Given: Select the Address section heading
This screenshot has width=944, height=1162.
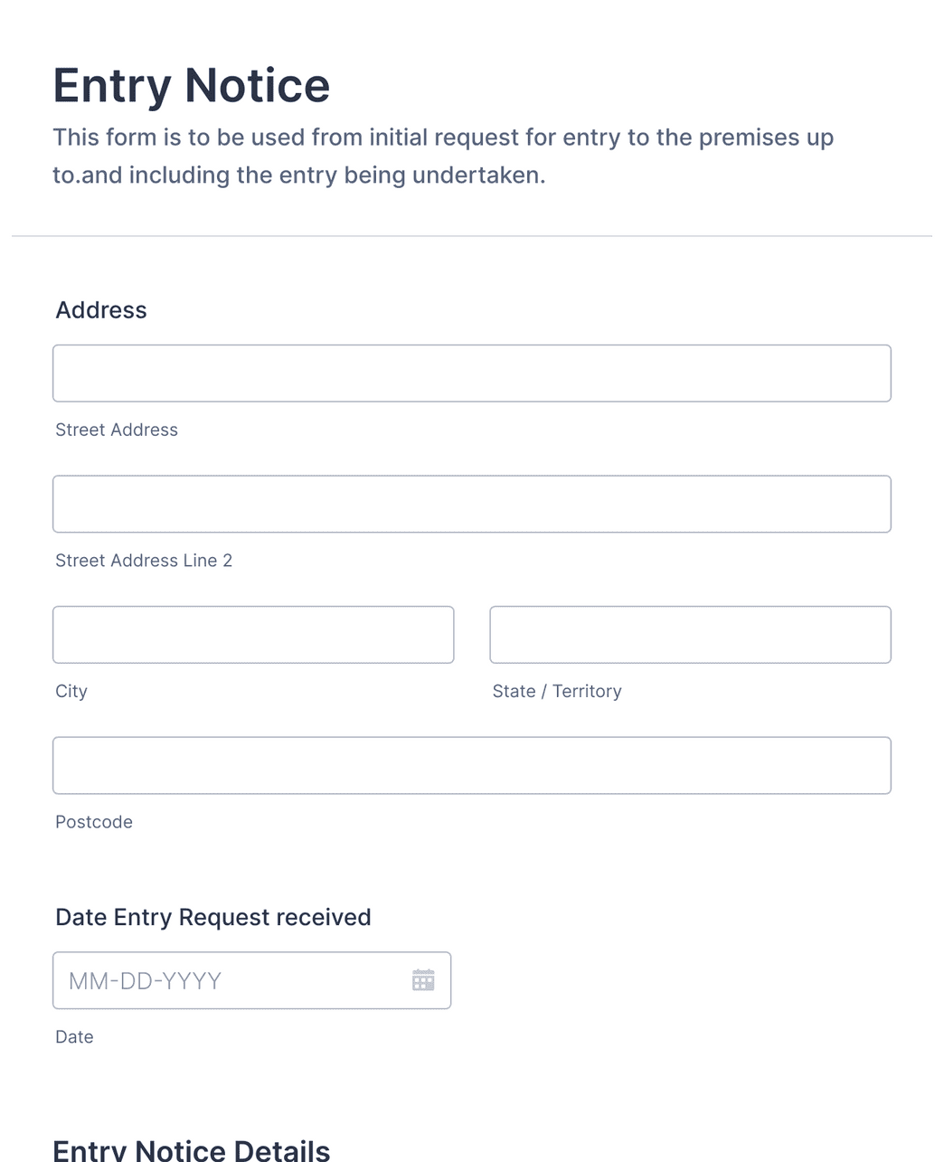Looking at the screenshot, I should point(100,310).
